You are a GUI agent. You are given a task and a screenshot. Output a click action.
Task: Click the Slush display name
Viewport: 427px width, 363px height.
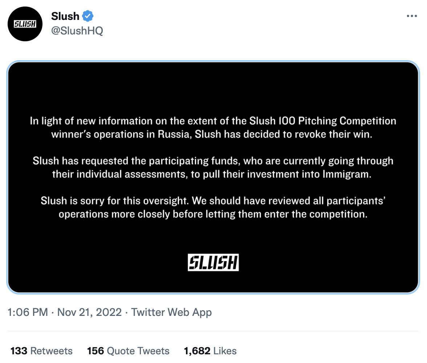point(65,16)
